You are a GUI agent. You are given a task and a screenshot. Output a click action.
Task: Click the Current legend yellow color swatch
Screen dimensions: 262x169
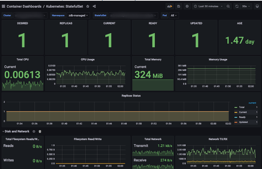point(236,113)
